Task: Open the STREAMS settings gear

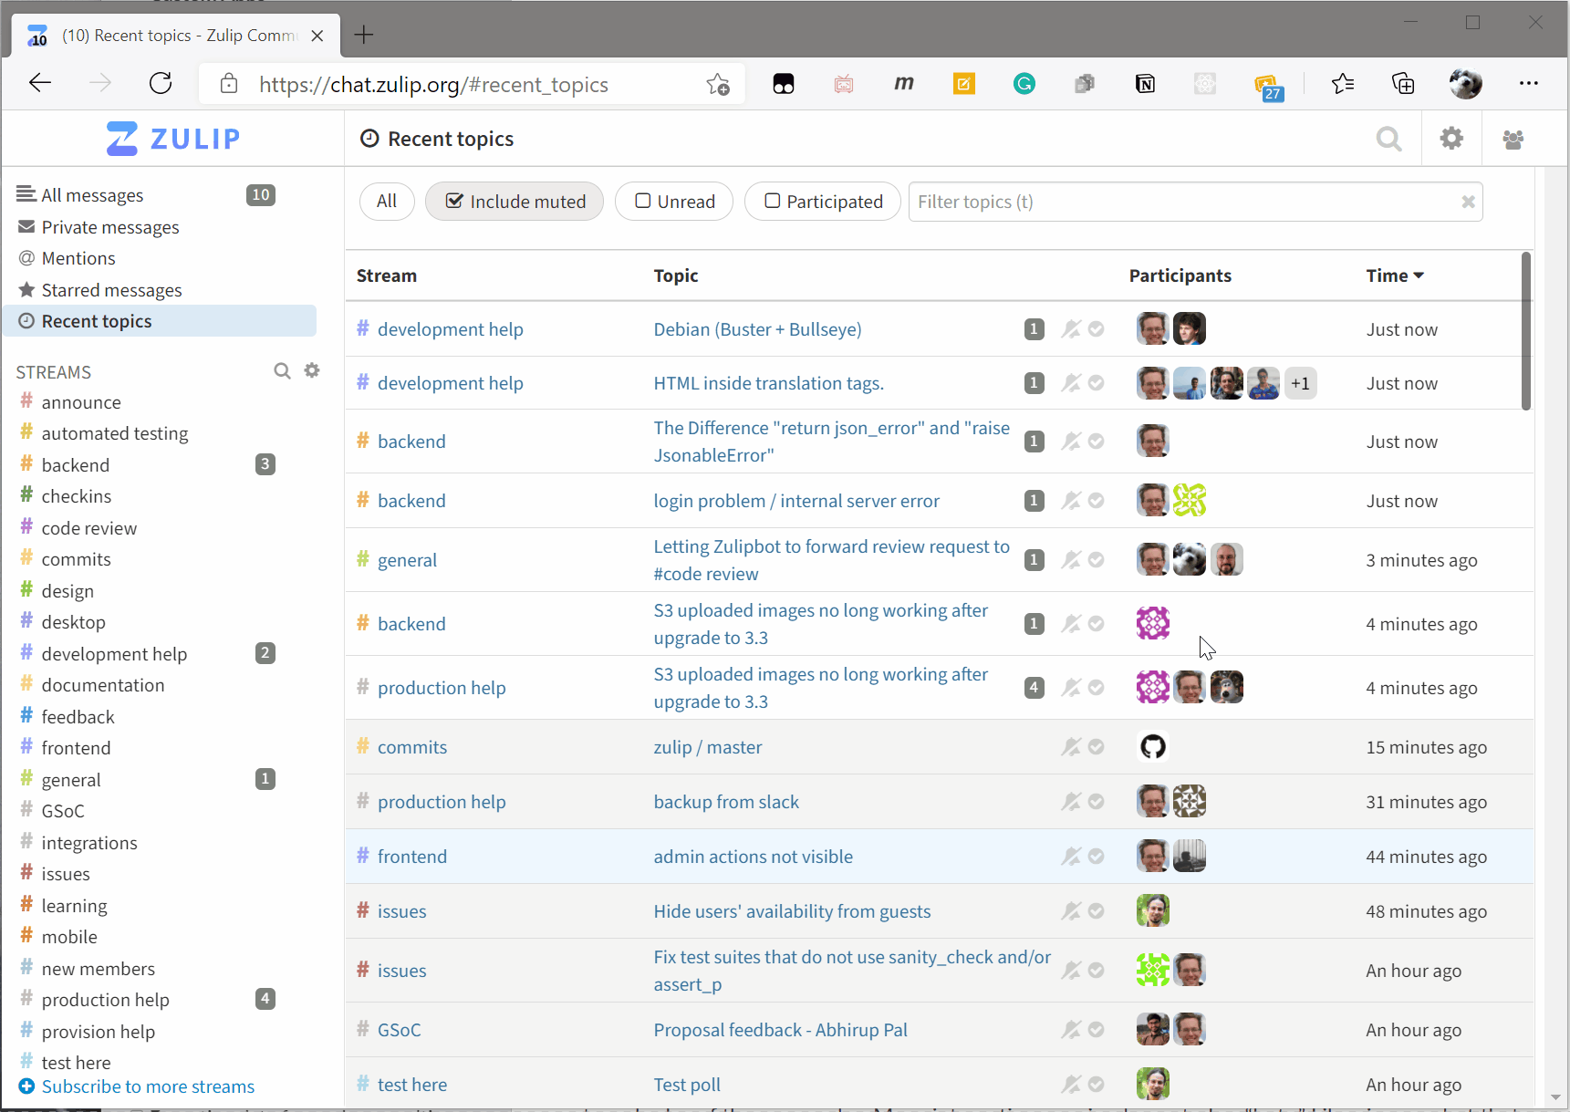Action: pos(312,370)
